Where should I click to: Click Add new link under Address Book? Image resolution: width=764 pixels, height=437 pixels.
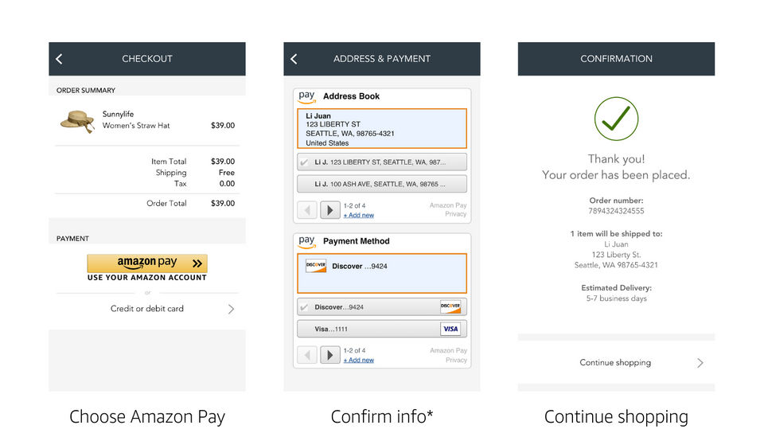click(359, 216)
